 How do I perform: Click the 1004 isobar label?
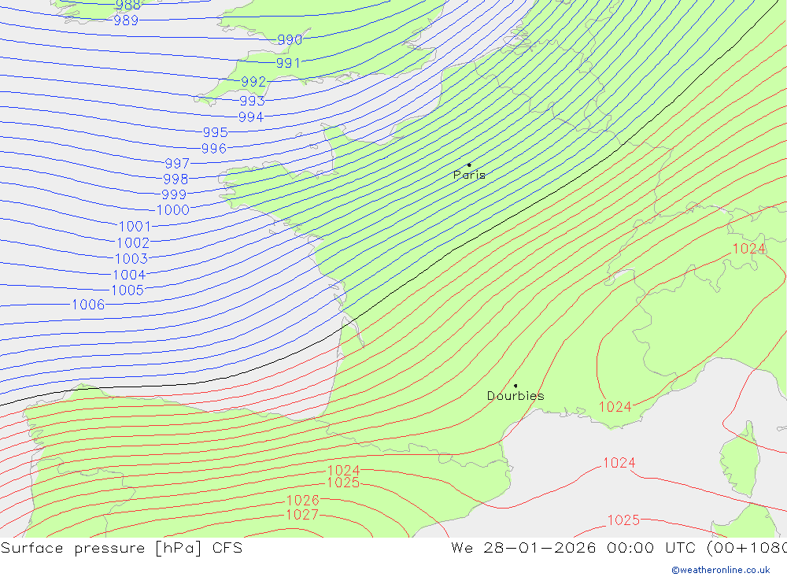point(129,276)
